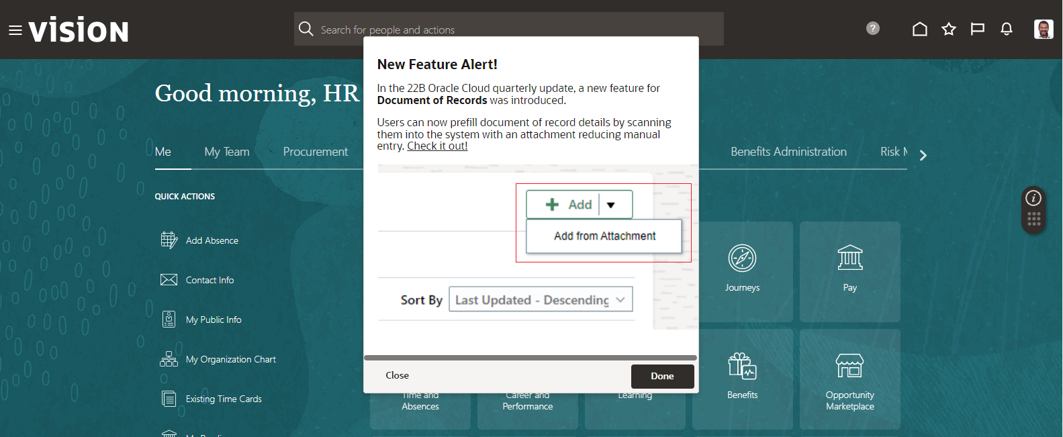Open Add Absence quick action link

(212, 240)
